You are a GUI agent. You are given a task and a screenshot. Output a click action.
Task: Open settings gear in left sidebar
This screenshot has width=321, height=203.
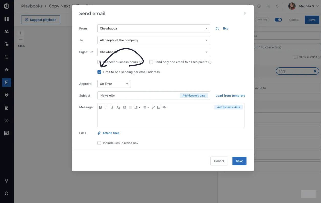point(7,193)
